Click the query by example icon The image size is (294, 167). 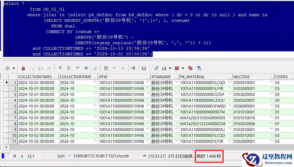point(106,68)
